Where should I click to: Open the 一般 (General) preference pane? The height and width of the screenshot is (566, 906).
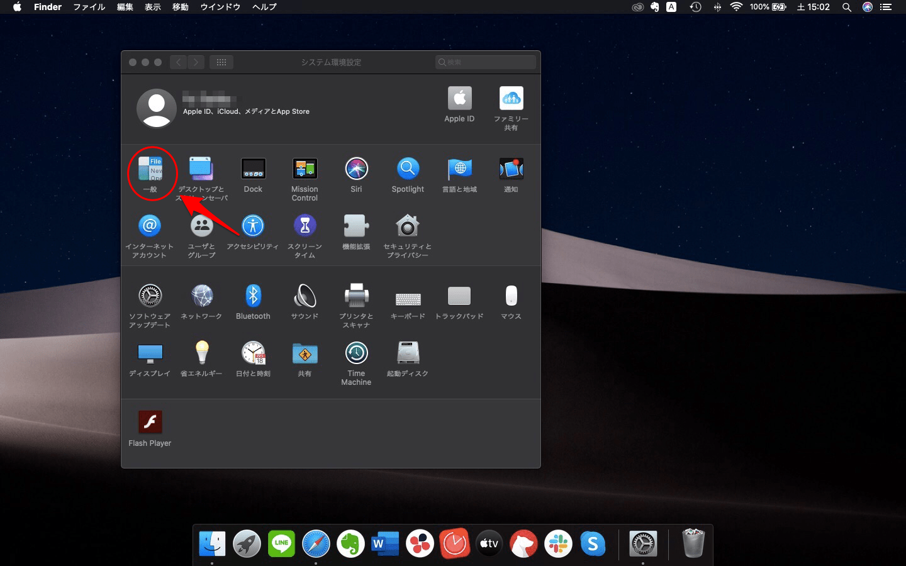[150, 169]
